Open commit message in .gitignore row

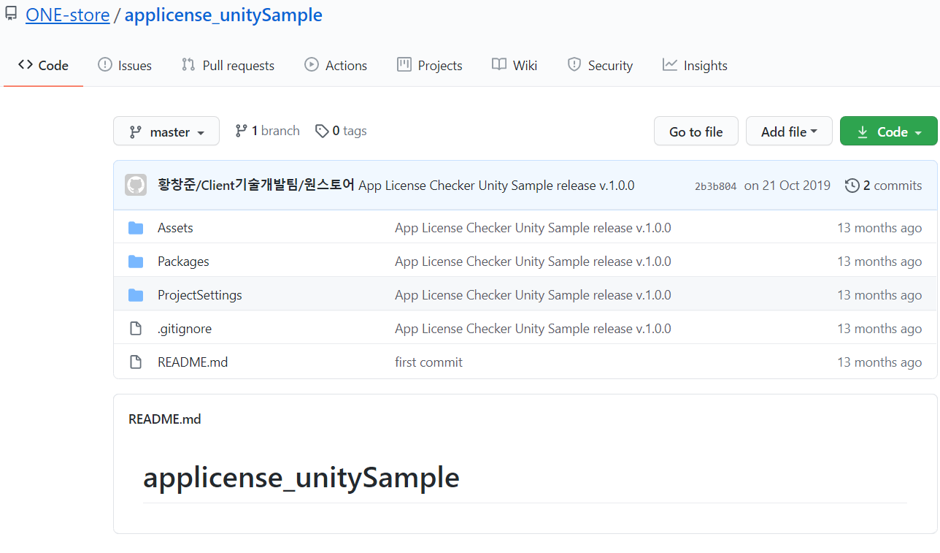(x=533, y=329)
